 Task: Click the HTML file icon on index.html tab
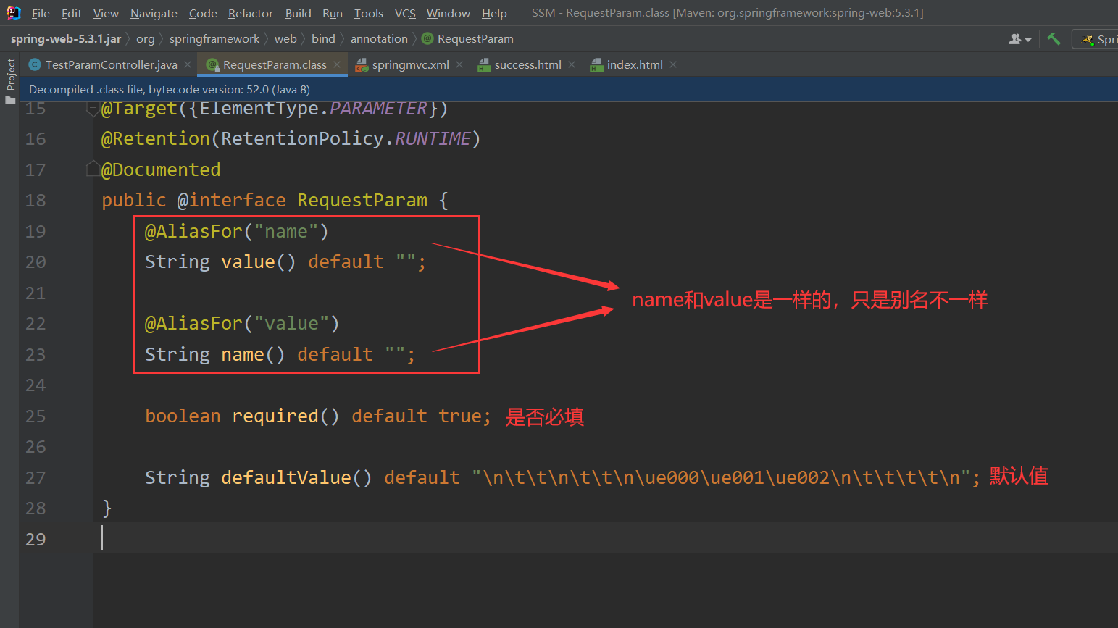coord(596,65)
